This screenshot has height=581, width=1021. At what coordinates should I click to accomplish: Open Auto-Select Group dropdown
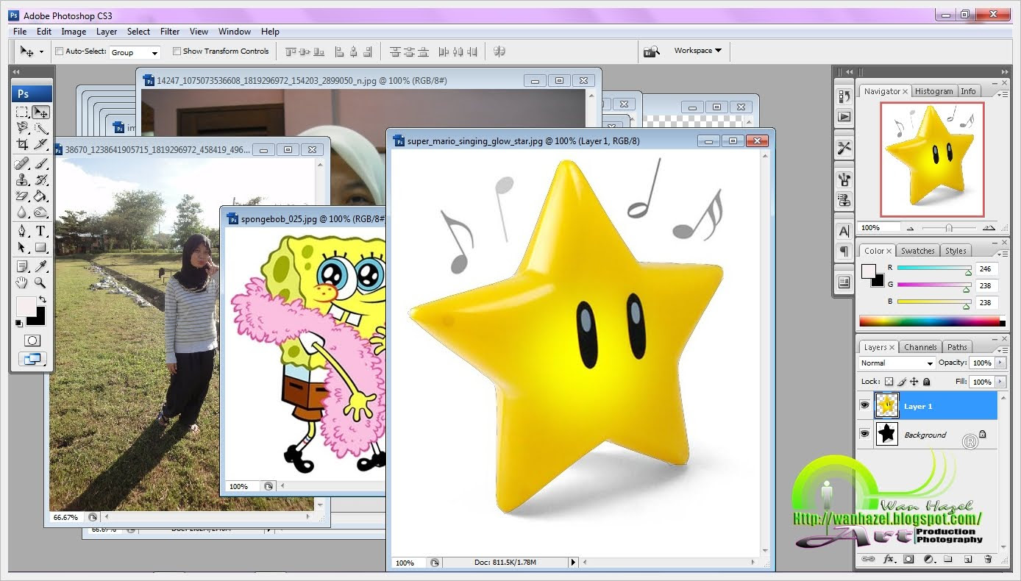coord(135,52)
